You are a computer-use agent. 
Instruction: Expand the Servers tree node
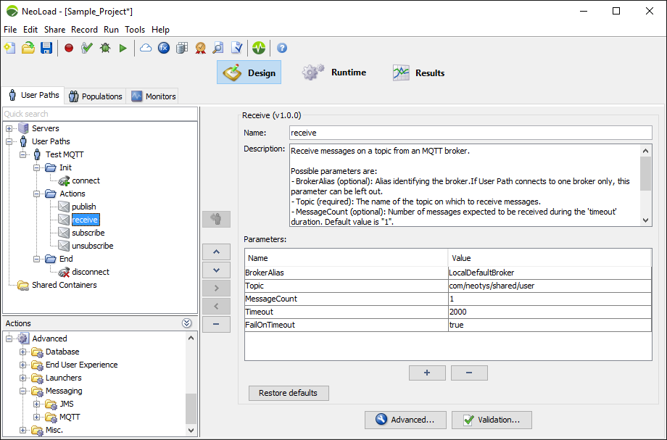[9, 128]
